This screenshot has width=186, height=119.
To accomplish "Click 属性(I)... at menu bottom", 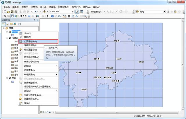I will (x=28, y=103).
